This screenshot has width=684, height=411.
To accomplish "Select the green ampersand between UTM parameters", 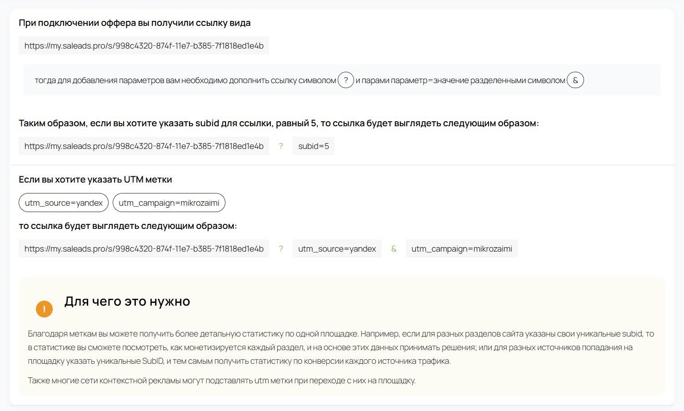I will coord(394,249).
